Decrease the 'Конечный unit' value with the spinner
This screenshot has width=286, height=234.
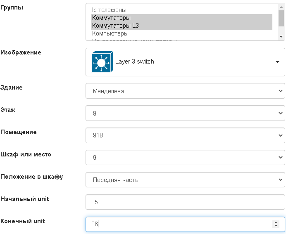[276, 226]
